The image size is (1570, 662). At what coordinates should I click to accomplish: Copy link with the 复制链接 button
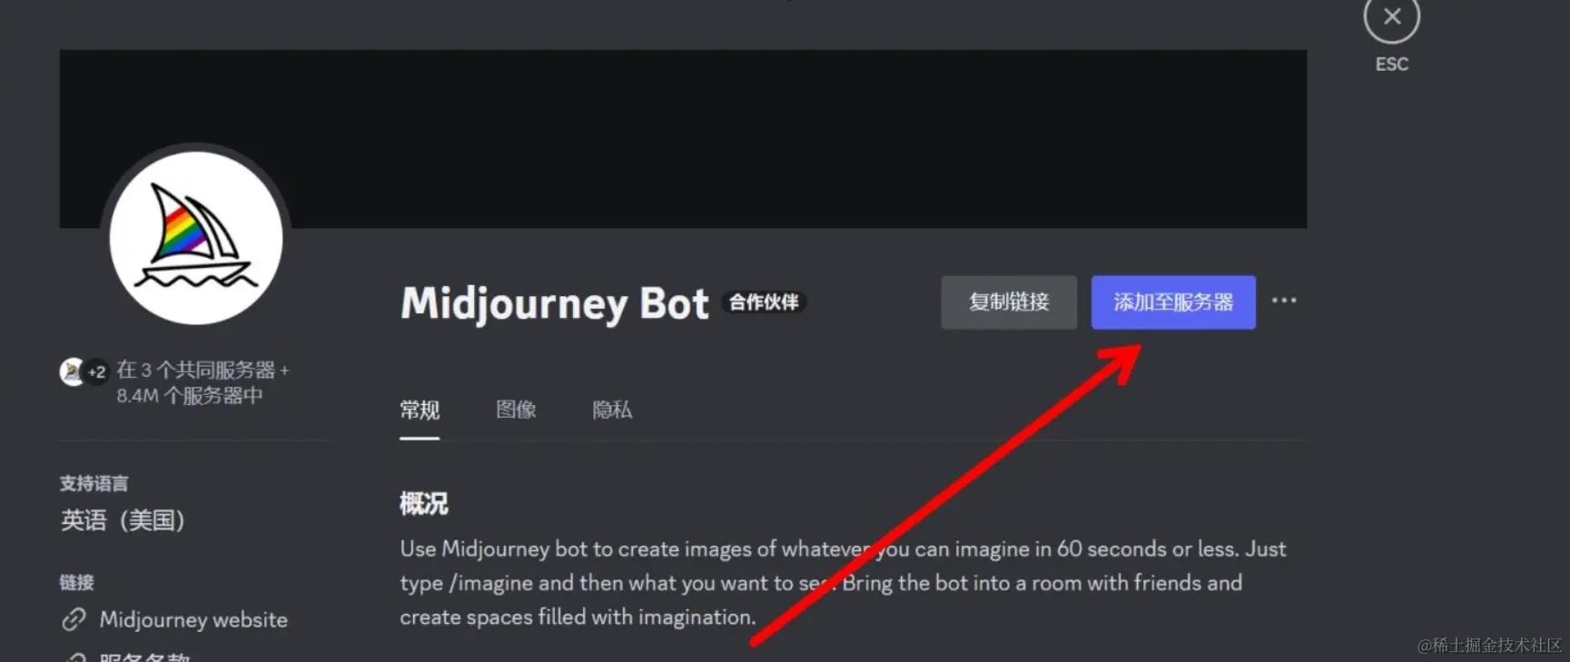1009,302
